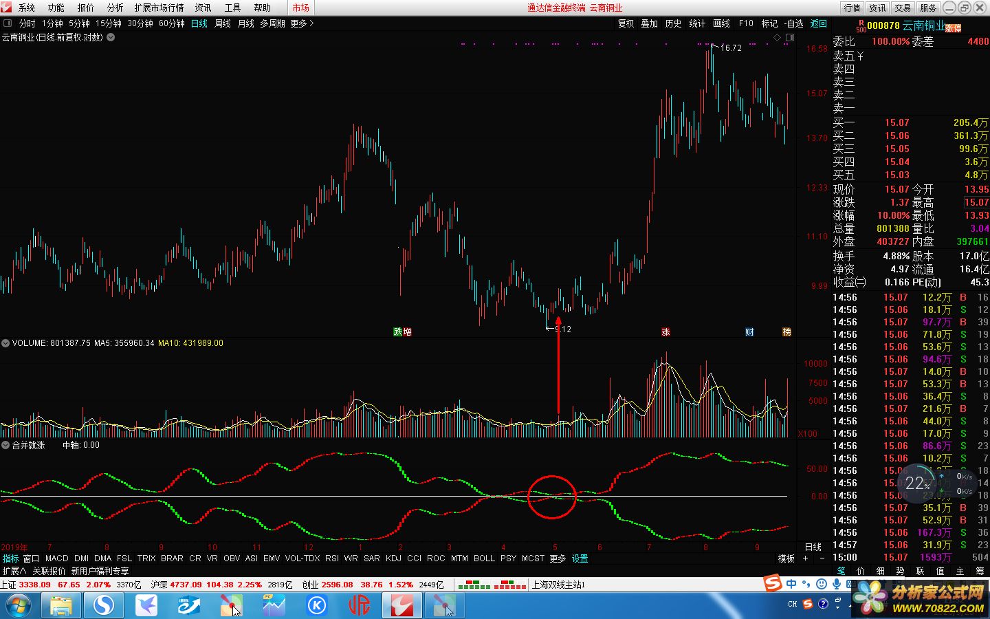990x619 pixels.
Task: Select the 分时 period
Action: 27,23
